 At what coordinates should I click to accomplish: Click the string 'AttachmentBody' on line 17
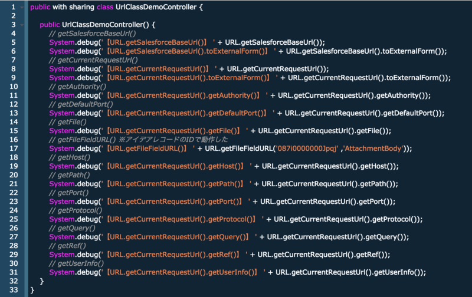[x=373, y=148]
